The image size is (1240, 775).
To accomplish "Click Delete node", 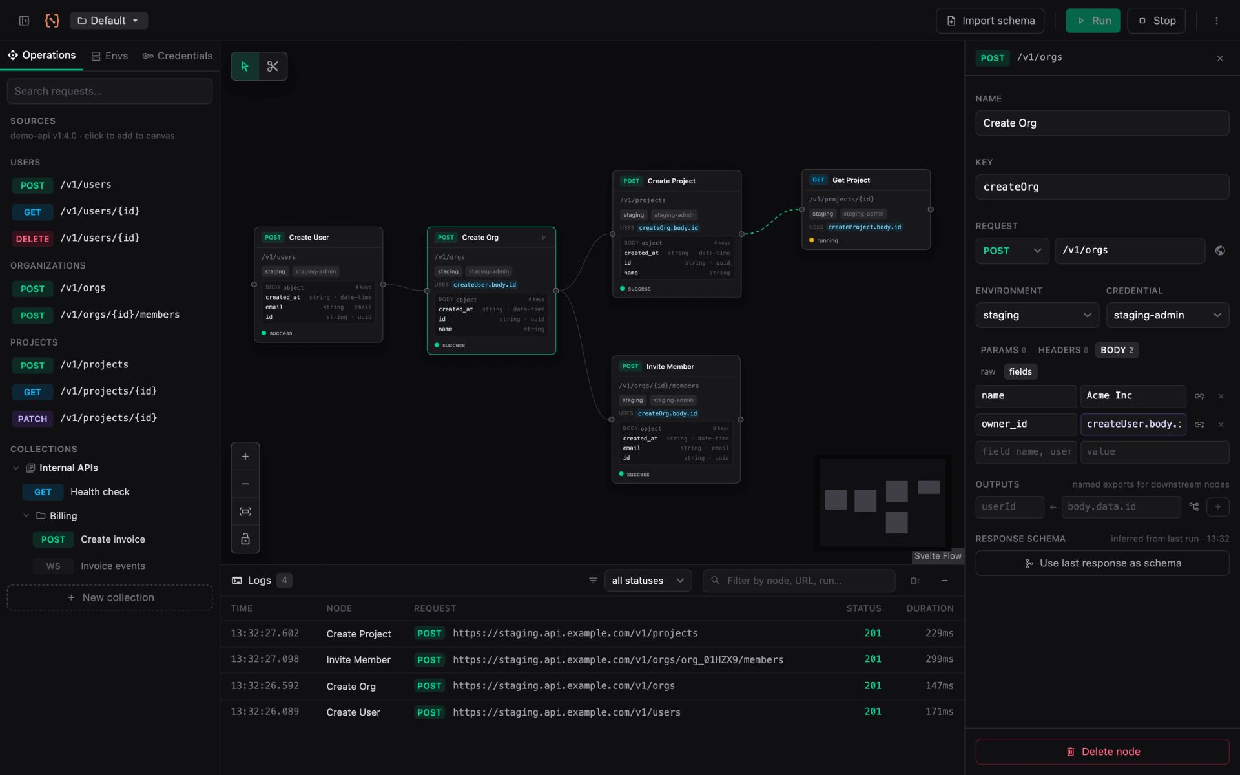I will (1102, 752).
